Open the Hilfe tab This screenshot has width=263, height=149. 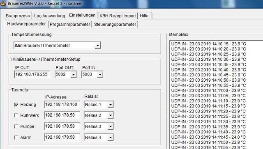pos(144,16)
